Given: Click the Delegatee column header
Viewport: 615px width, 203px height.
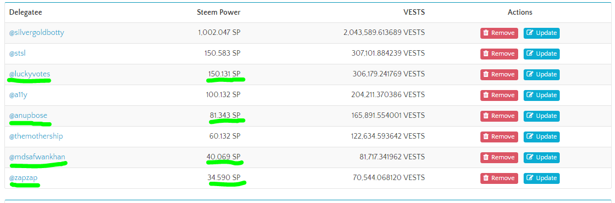Looking at the screenshot, I should point(26,12).
